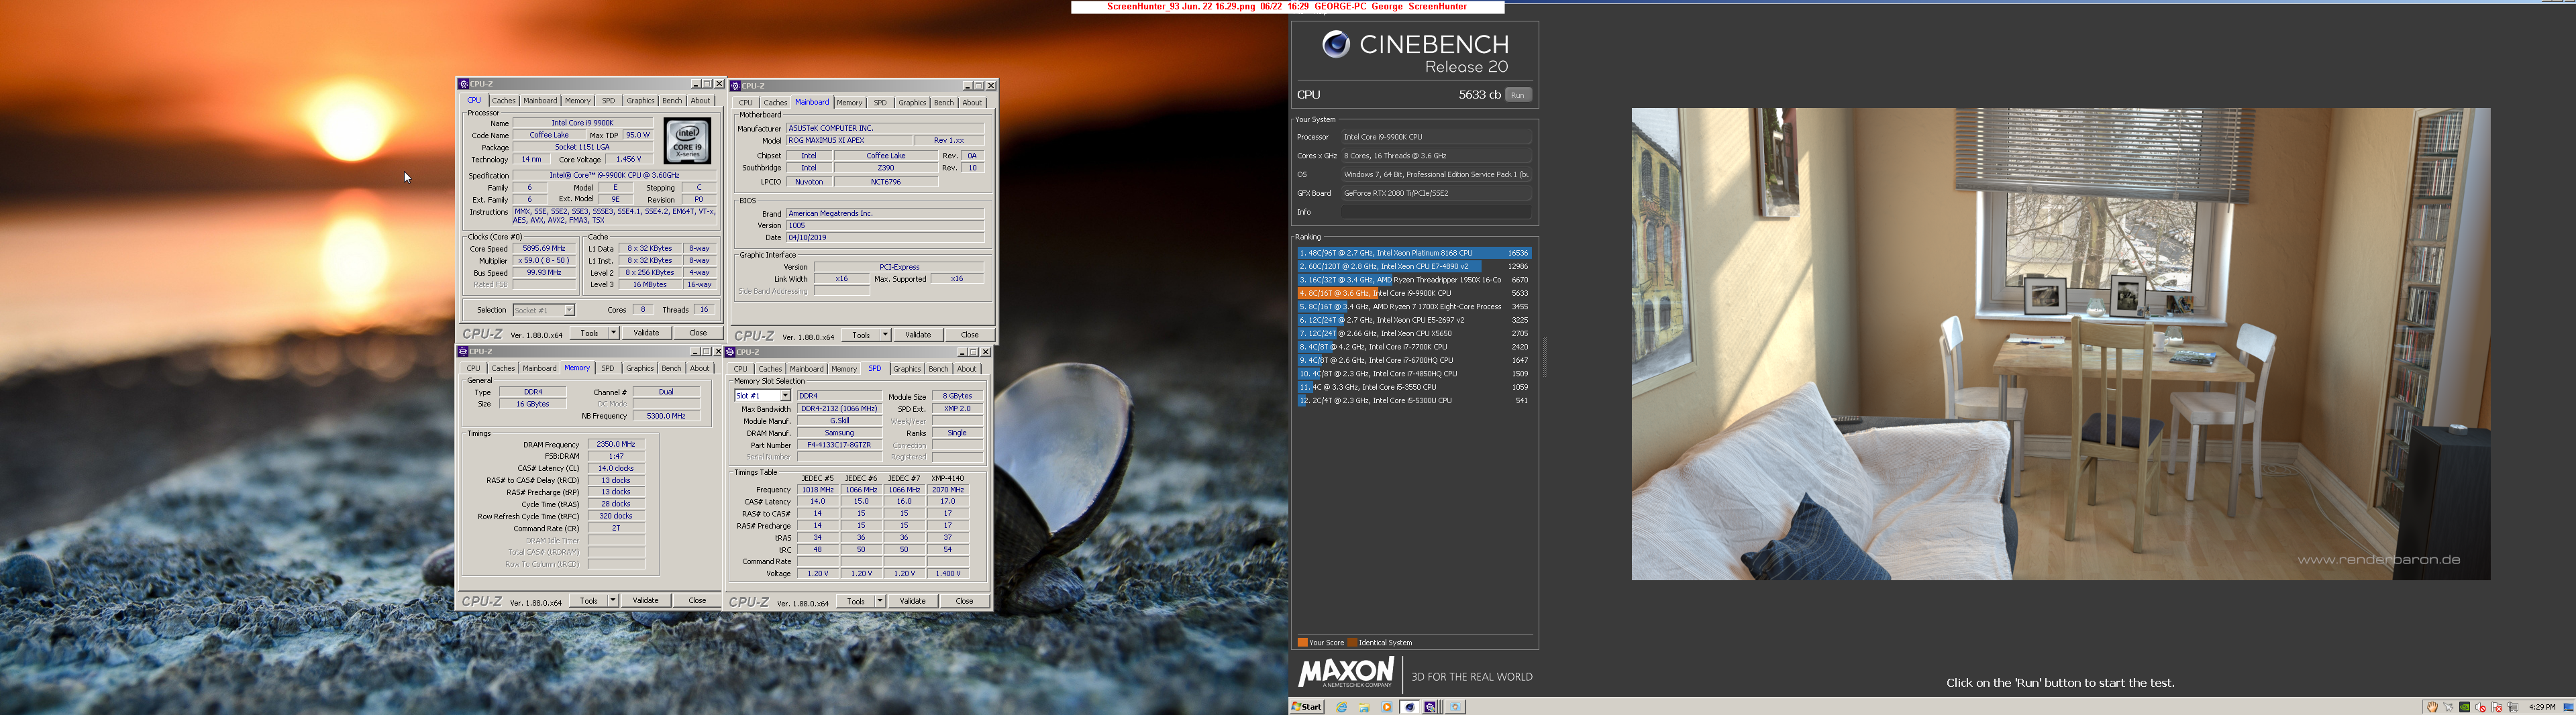
Task: Click the Show Desktop icon at taskbar end
Action: pyautogui.click(x=2568, y=708)
